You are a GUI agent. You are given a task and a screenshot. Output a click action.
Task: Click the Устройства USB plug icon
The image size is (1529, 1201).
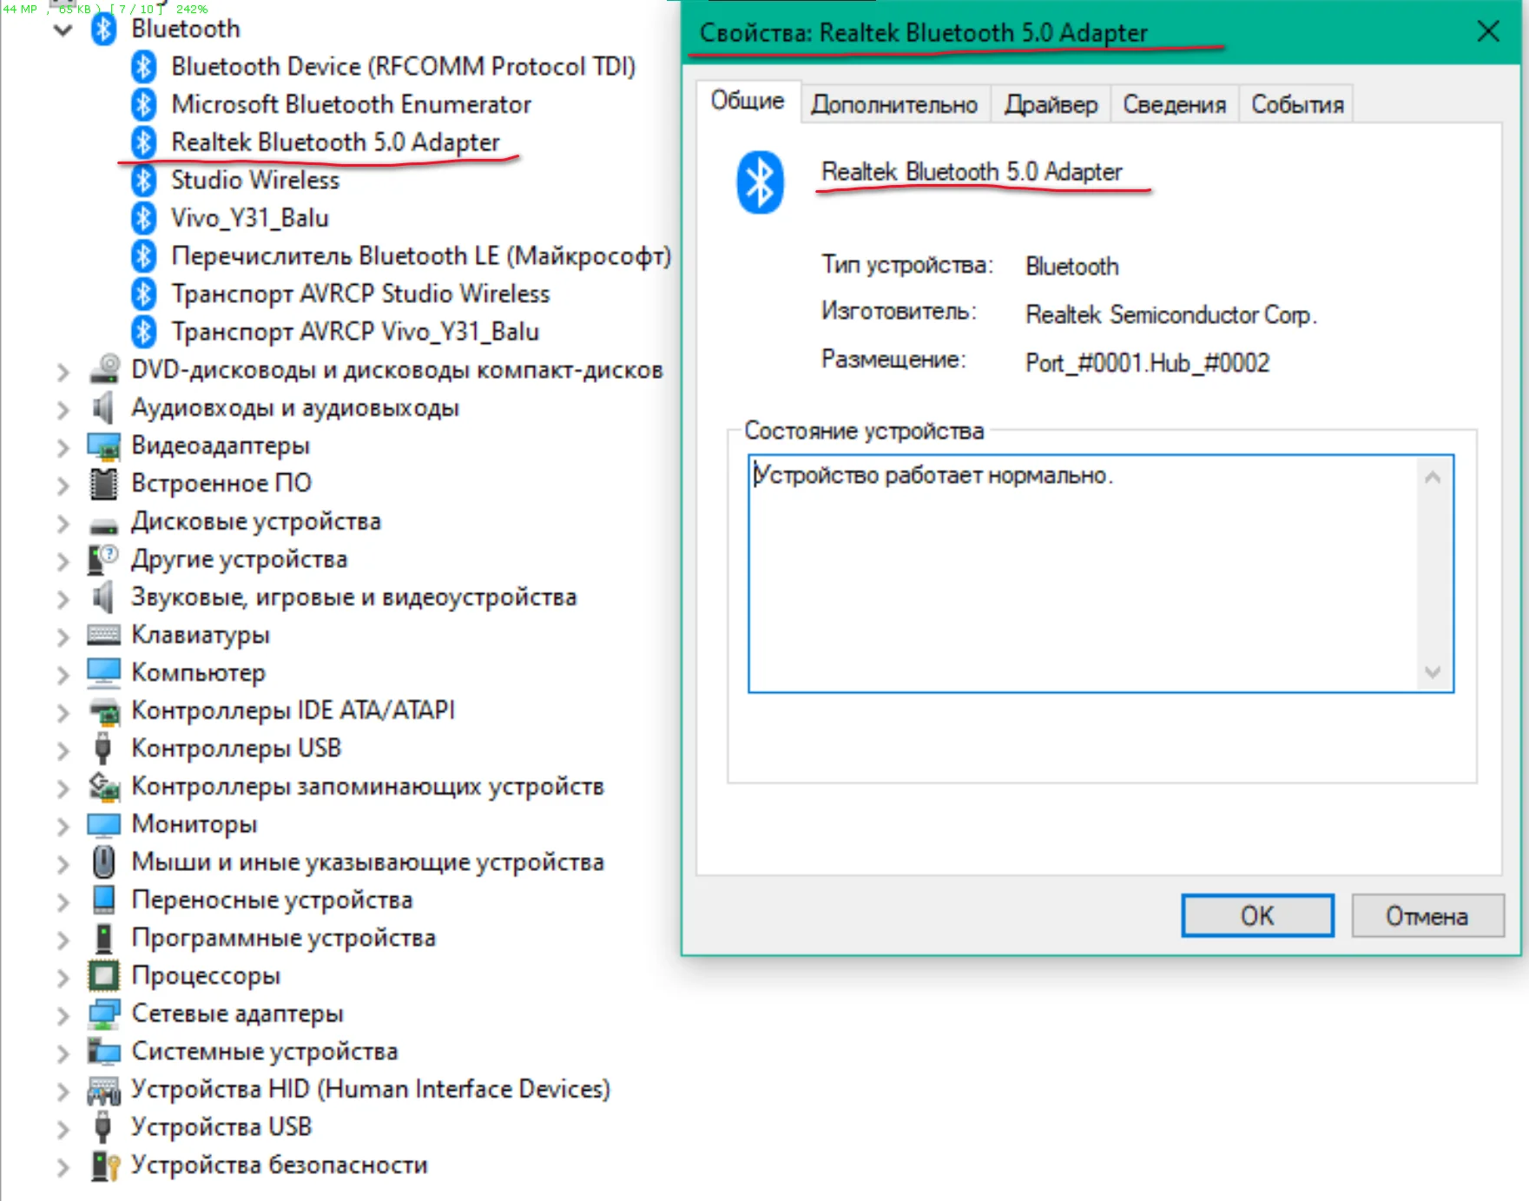pyautogui.click(x=103, y=1127)
